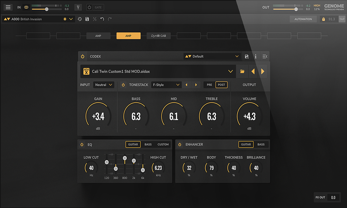Image resolution: width=347 pixels, height=208 pixels.
Task: Open the Default module preset dropdown
Action: [212, 56]
